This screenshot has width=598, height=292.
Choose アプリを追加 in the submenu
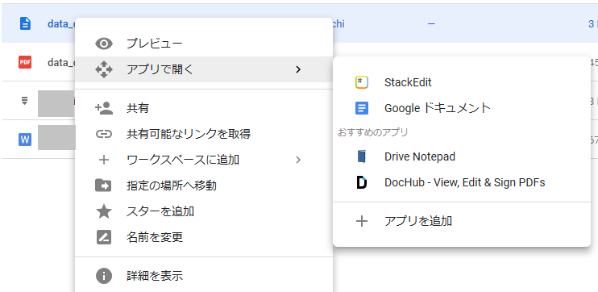pos(462,221)
